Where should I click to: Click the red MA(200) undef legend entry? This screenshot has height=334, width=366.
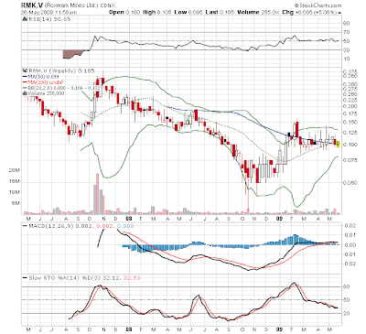pyautogui.click(x=43, y=82)
